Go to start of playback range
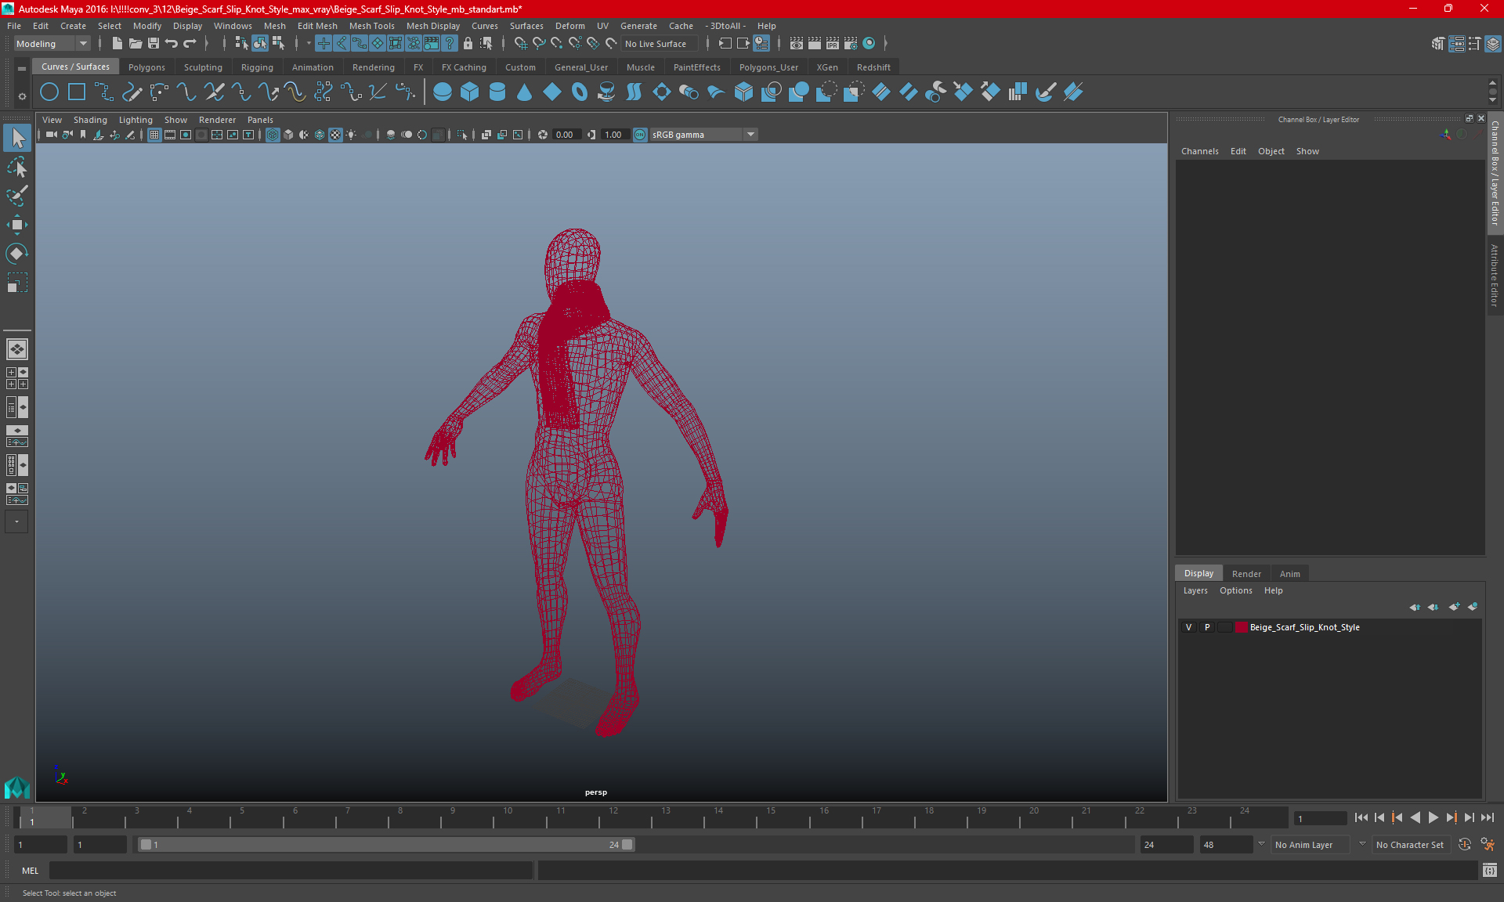This screenshot has width=1504, height=902. (1361, 817)
